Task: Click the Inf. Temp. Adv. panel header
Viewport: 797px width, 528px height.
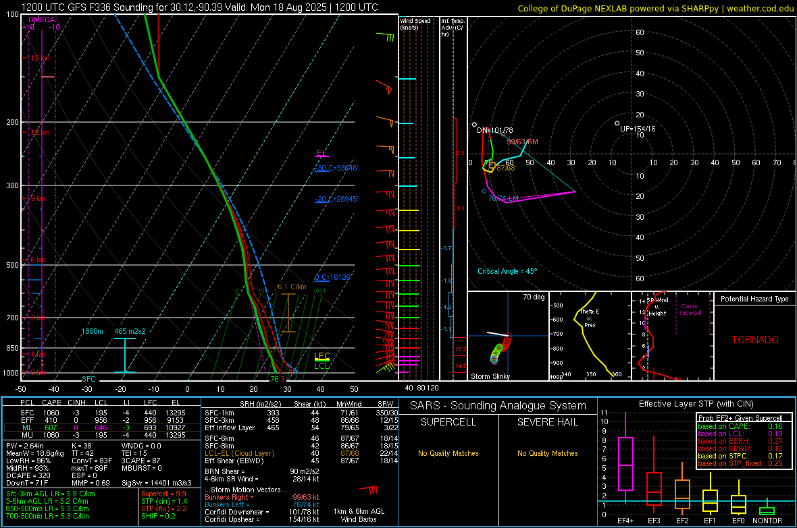Action: coord(453,28)
